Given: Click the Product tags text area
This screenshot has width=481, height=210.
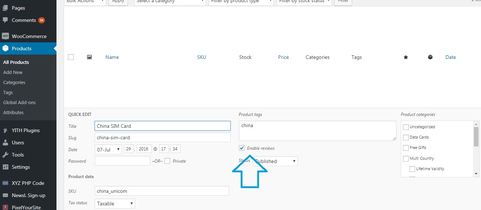Looking at the screenshot, I should (318, 131).
